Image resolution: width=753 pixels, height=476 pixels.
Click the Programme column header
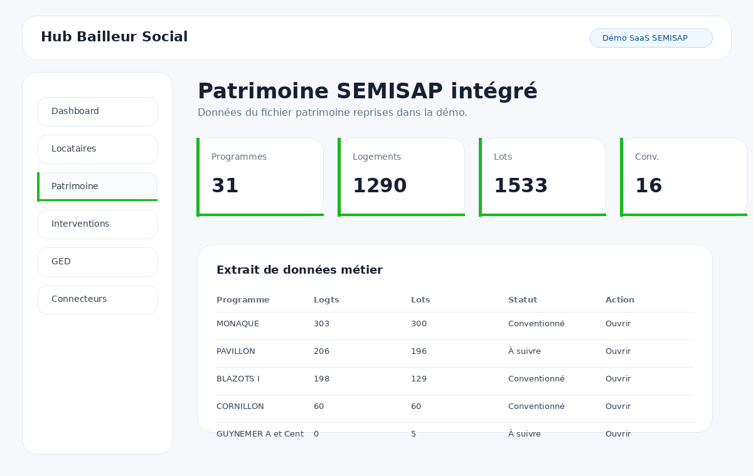pos(243,300)
